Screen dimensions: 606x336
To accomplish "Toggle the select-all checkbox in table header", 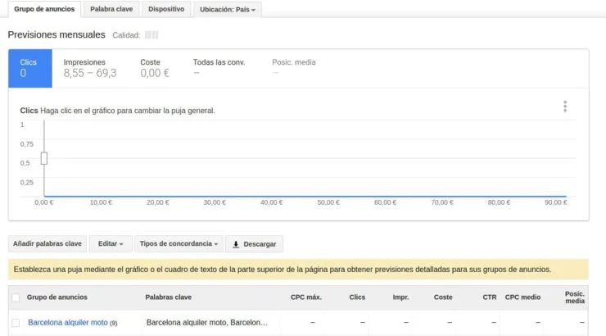I will coord(16,297).
